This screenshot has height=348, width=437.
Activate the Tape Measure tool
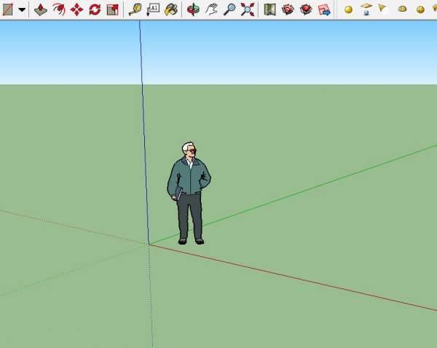135,9
